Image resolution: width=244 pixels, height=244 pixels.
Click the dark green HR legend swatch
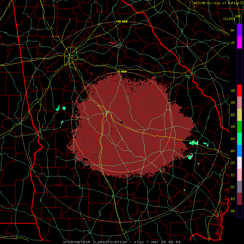point(239,127)
